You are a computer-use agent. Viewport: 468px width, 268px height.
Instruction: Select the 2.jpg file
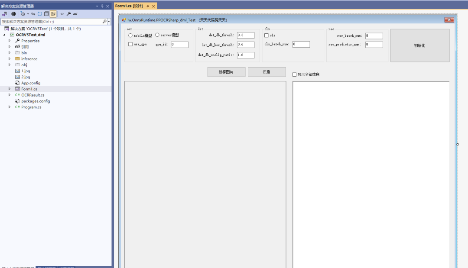point(26,77)
